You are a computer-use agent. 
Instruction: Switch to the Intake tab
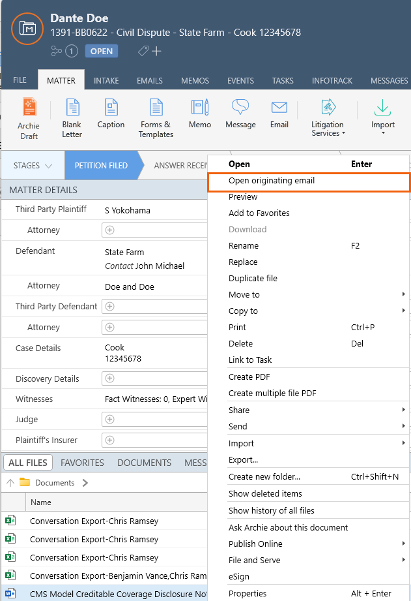click(x=106, y=81)
